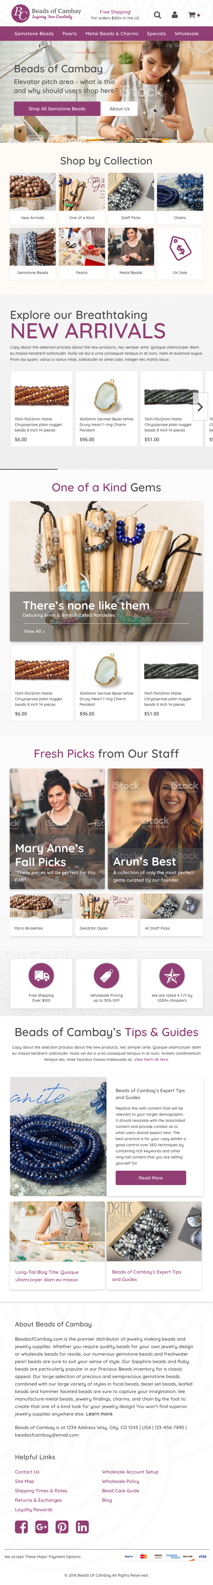Click the On Sale price tag icon

click(180, 248)
